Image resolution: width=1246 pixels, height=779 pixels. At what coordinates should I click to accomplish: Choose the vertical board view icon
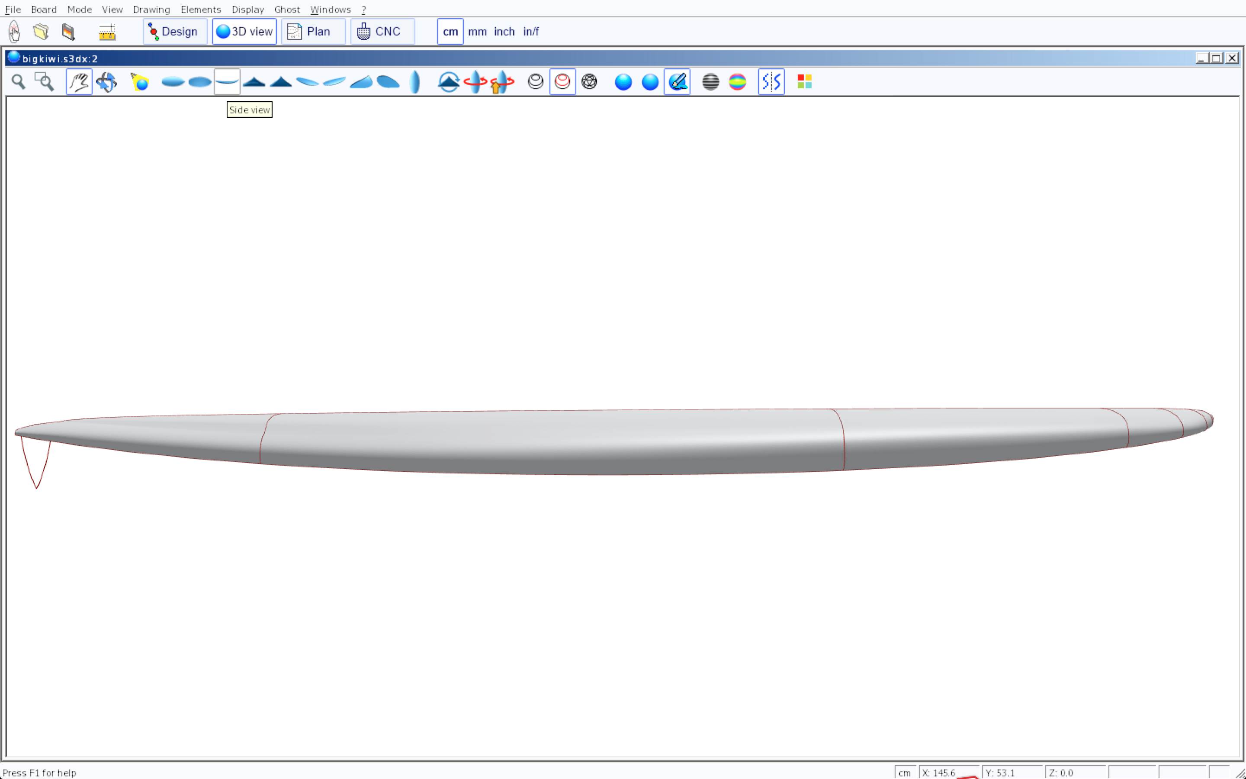click(x=414, y=82)
